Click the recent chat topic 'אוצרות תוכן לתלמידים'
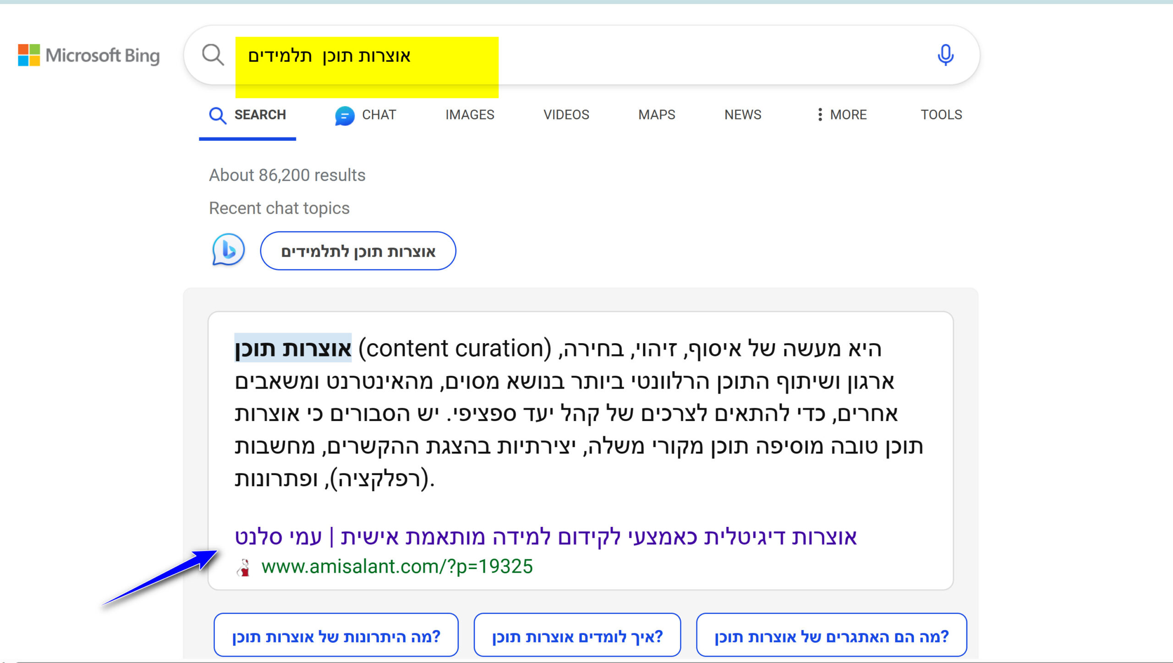Image resolution: width=1173 pixels, height=663 pixels. [x=358, y=251]
